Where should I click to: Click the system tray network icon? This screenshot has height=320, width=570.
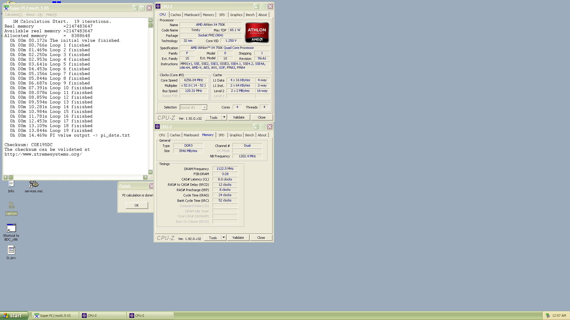pyautogui.click(x=548, y=316)
